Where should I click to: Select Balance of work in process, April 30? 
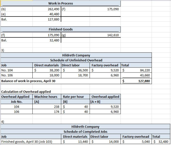tap(28, 81)
